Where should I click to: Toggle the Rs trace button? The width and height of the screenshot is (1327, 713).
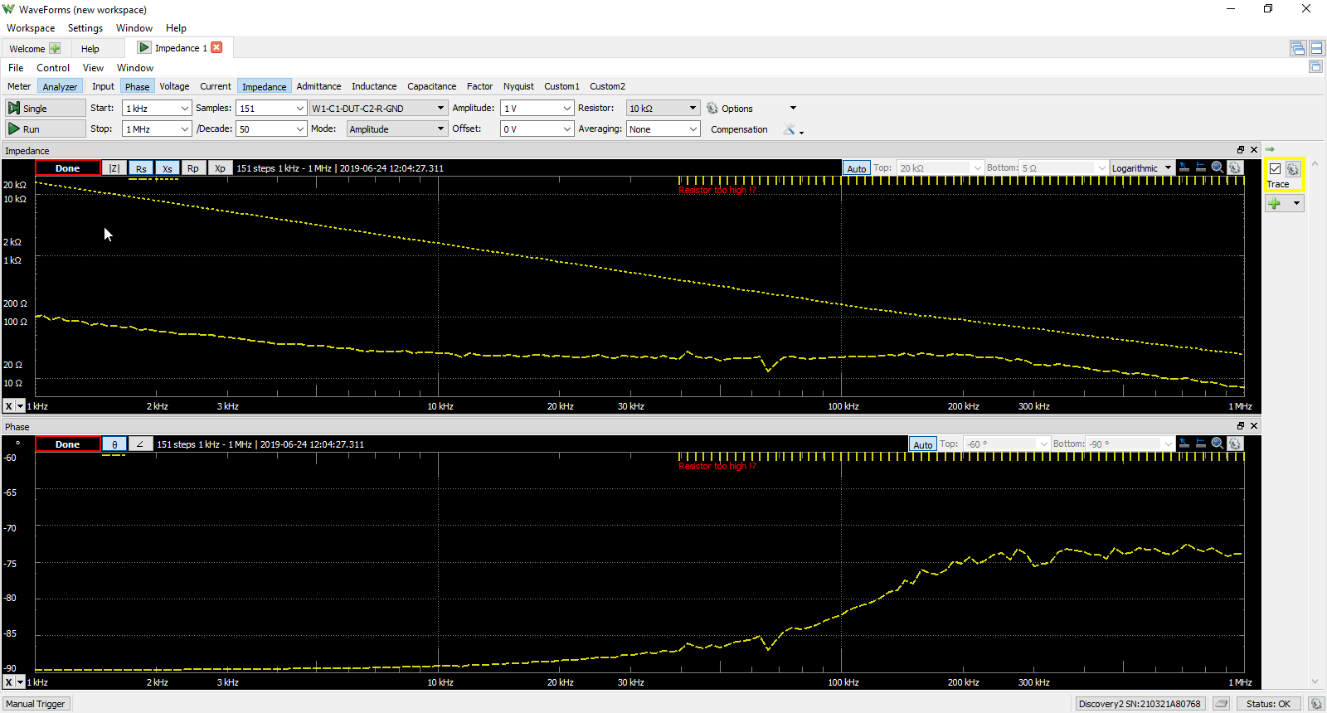tap(141, 167)
